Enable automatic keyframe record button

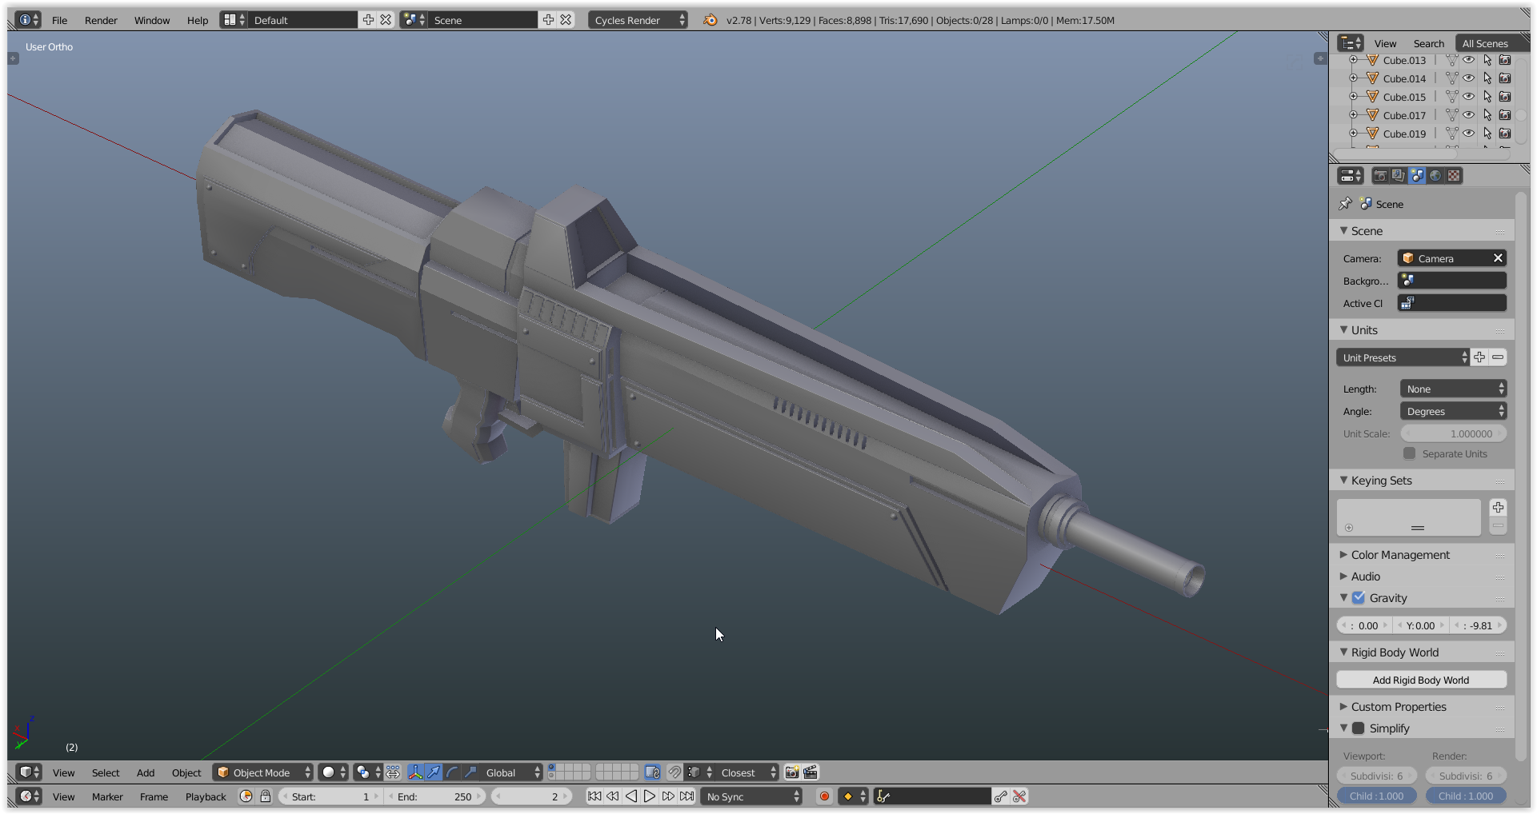point(824,796)
